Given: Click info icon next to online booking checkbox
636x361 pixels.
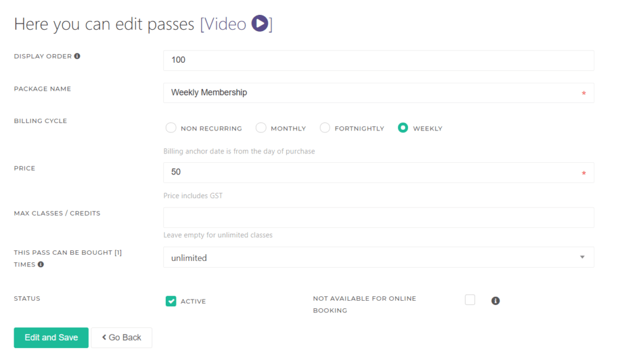Looking at the screenshot, I should click(496, 301).
